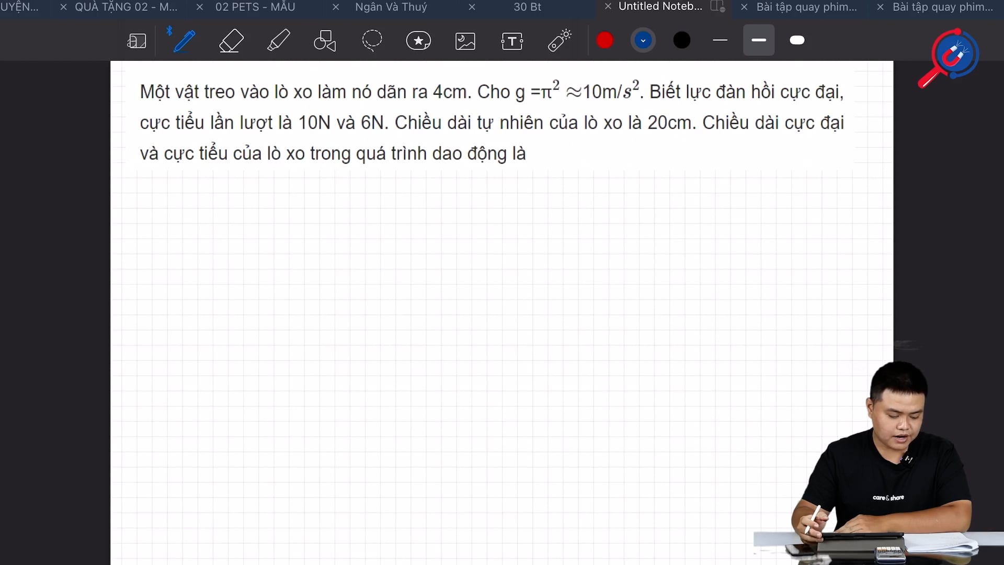Choose the red pen color

point(605,40)
